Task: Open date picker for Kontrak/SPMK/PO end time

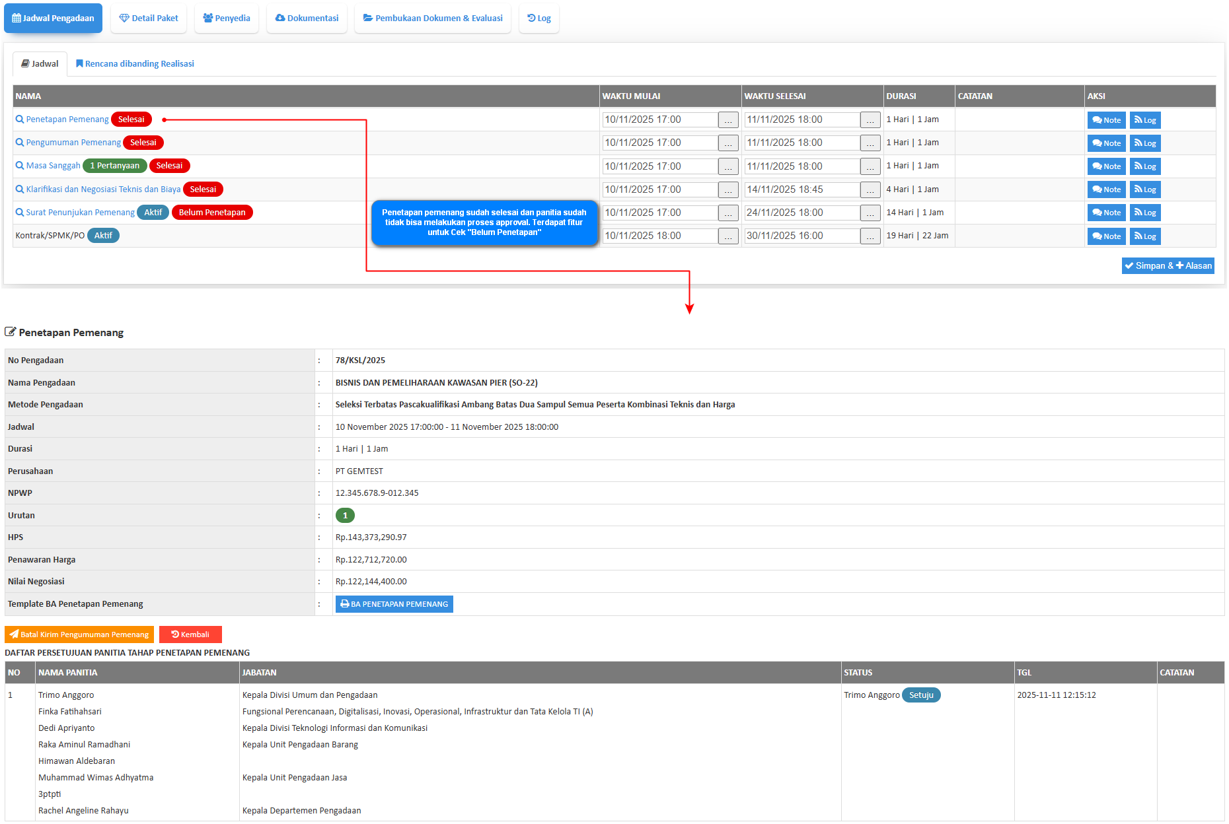Action: pos(870,236)
